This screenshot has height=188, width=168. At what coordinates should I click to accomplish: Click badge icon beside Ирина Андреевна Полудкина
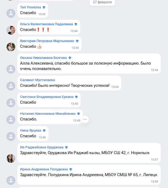point(71,169)
